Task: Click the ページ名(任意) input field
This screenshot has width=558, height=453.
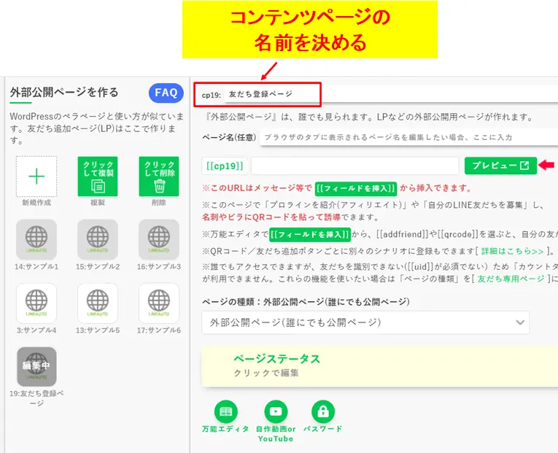Action: [x=408, y=137]
